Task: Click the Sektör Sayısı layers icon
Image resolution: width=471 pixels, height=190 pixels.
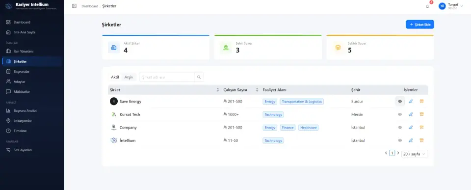Action: [338, 48]
